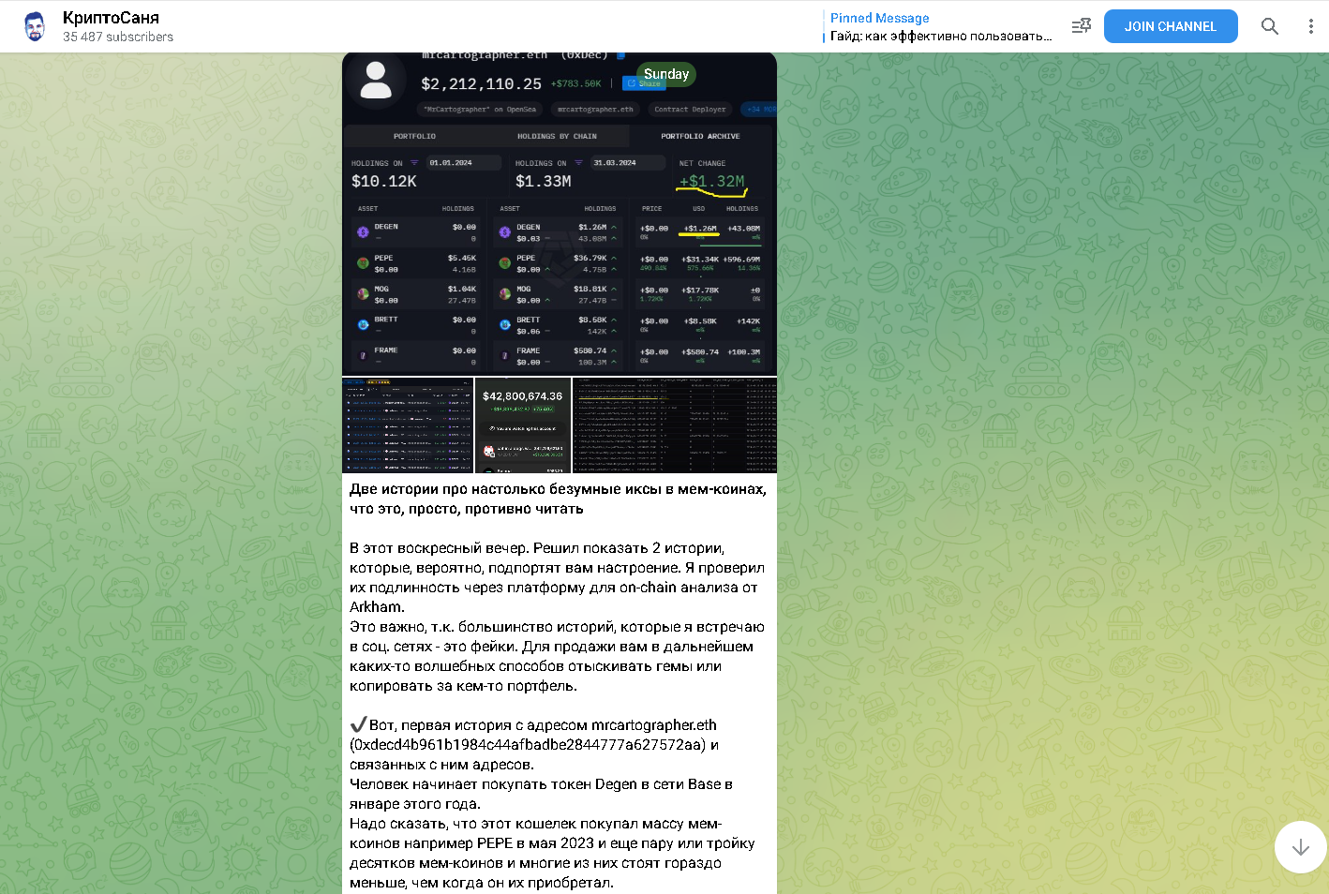Image resolution: width=1329 pixels, height=894 pixels.
Task: Click the 35 487 subscribers label
Action: (x=118, y=37)
